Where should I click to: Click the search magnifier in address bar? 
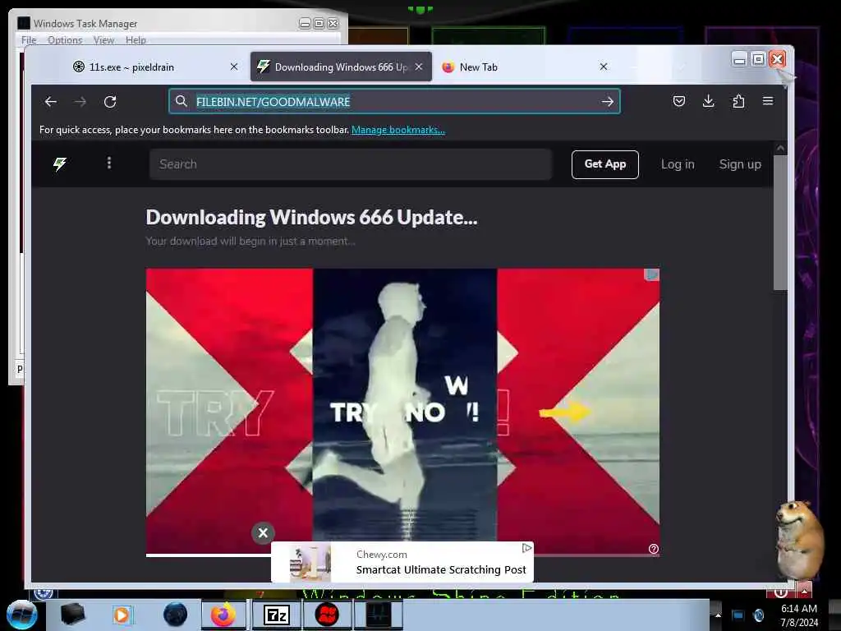[x=182, y=101]
